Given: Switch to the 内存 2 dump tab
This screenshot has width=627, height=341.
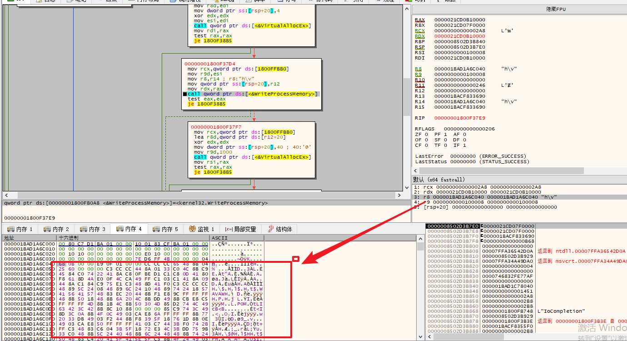Looking at the screenshot, I should [x=57, y=229].
